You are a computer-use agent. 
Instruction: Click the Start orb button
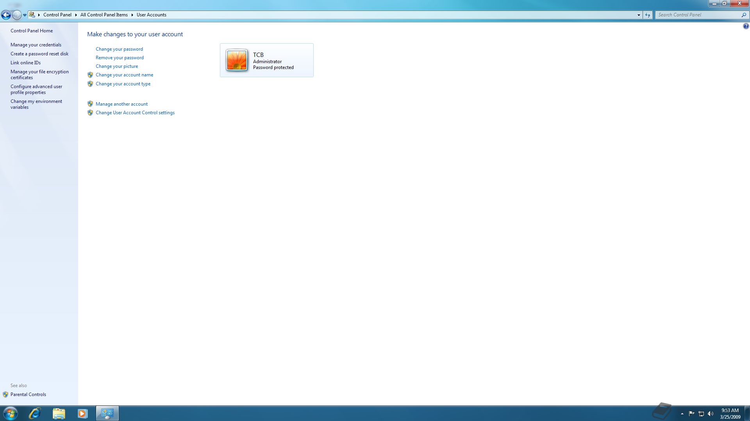[10, 413]
